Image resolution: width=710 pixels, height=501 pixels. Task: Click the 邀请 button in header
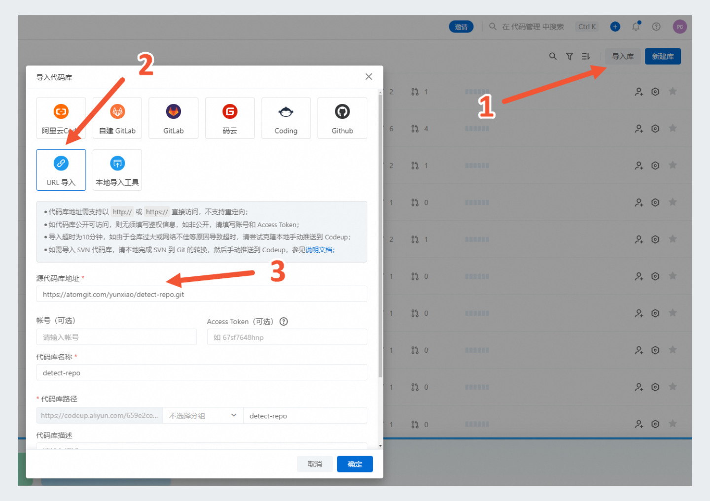tap(461, 27)
